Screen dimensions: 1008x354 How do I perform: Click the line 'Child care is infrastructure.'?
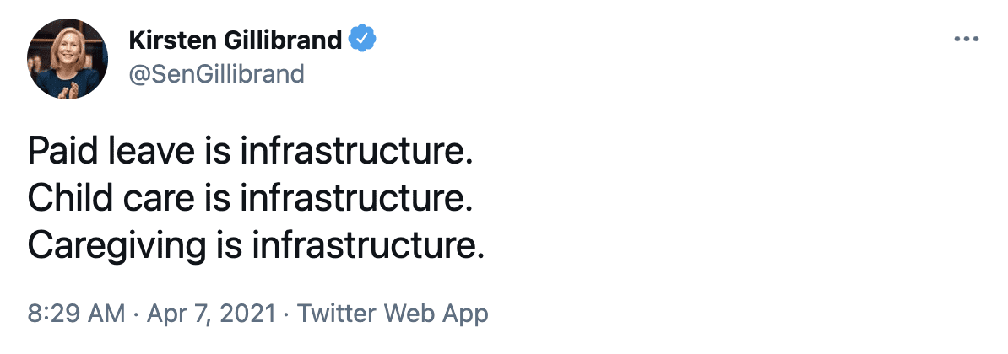click(250, 198)
